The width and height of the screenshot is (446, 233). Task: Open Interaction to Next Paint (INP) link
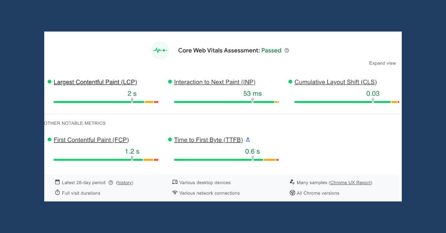click(214, 82)
